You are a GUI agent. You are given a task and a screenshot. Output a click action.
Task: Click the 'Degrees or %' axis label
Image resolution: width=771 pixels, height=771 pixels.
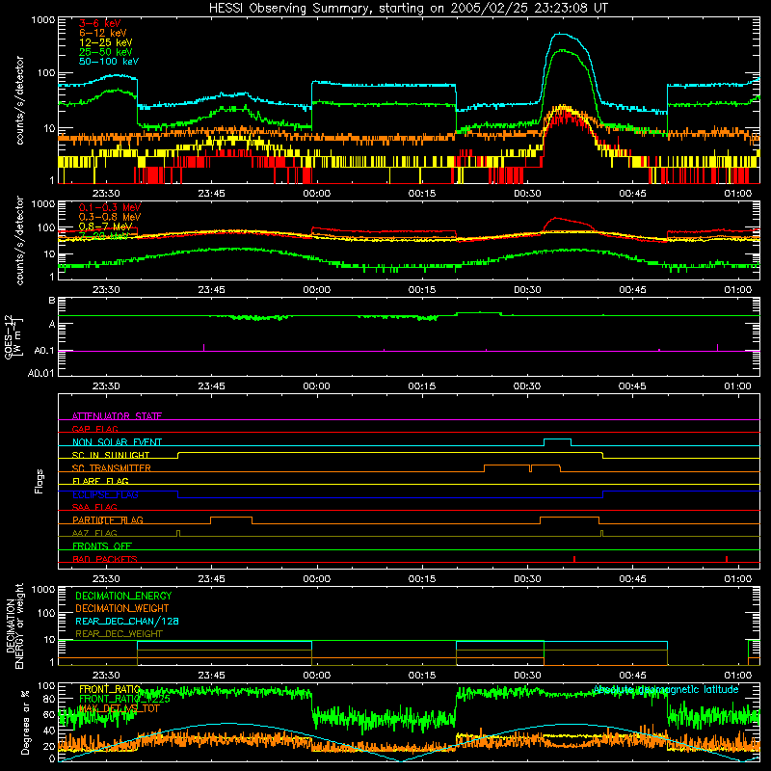tap(25, 722)
